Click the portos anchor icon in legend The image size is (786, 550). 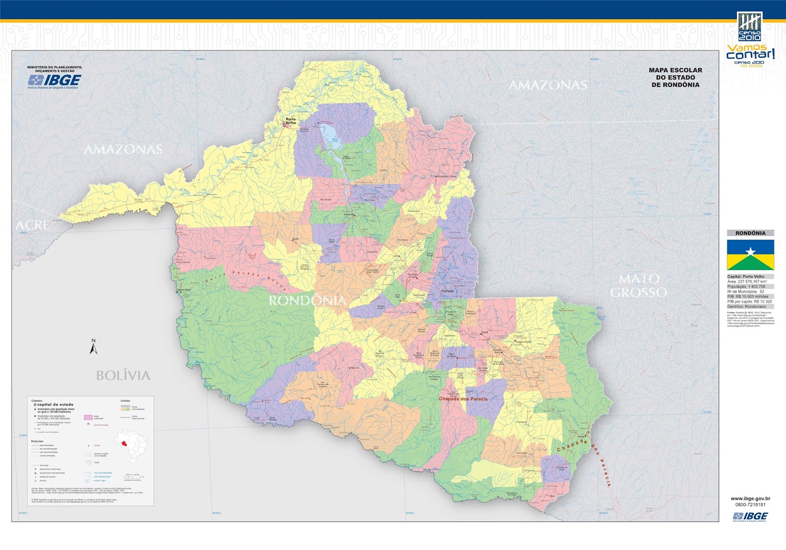click(35, 481)
